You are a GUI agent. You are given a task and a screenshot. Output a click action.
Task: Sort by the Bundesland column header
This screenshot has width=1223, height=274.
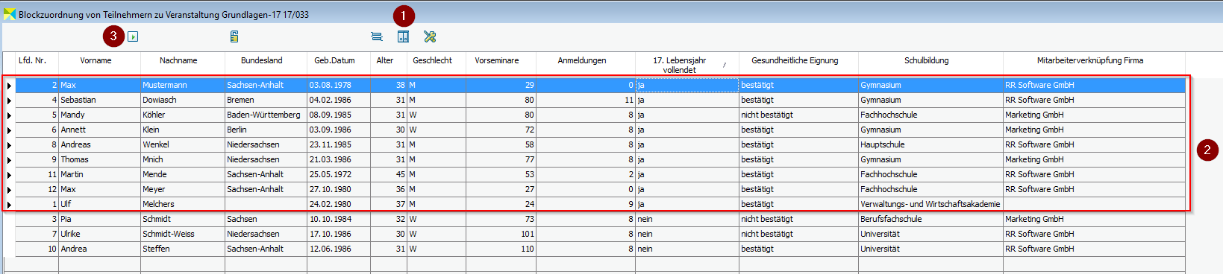click(261, 60)
